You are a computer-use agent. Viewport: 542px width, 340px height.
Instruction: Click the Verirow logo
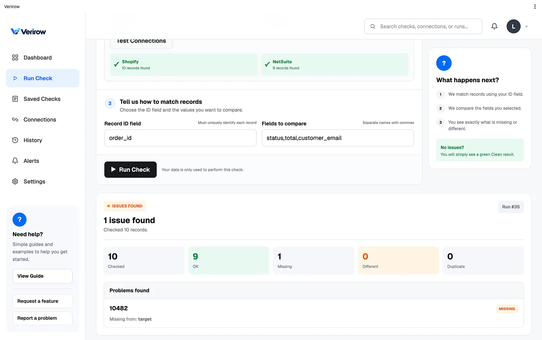tap(28, 32)
